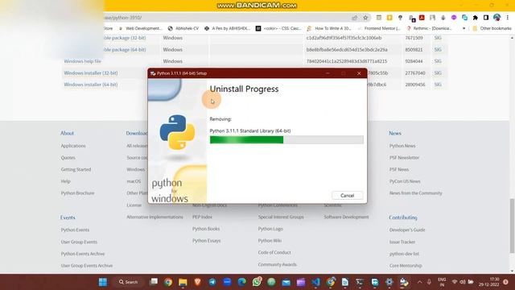Open the Mail app from the taskbar
515x290 pixels.
pos(286,282)
